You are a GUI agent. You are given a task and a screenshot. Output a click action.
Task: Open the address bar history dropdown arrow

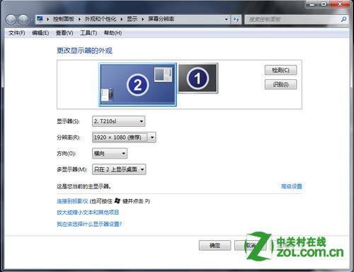226,19
